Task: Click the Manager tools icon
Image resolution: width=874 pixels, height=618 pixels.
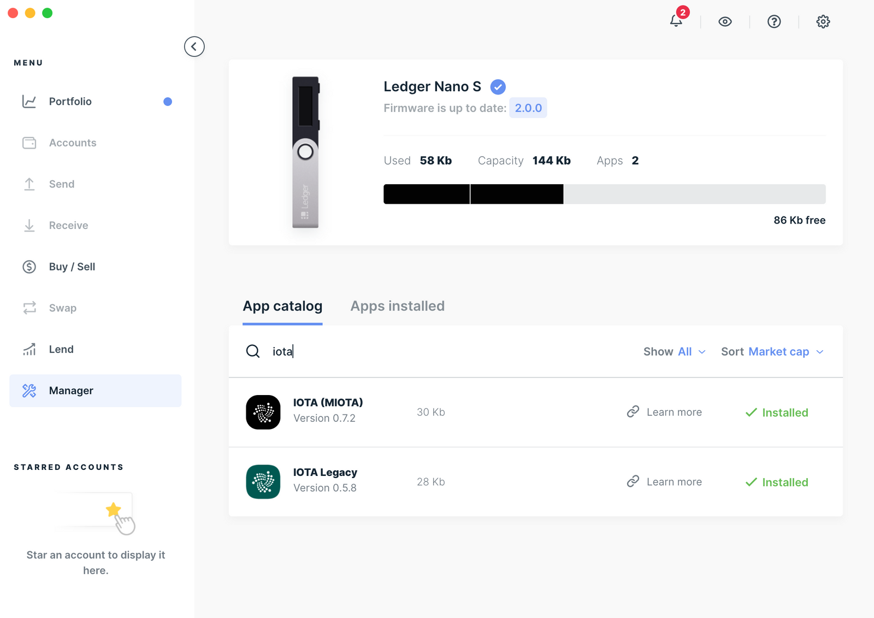Action: [29, 391]
